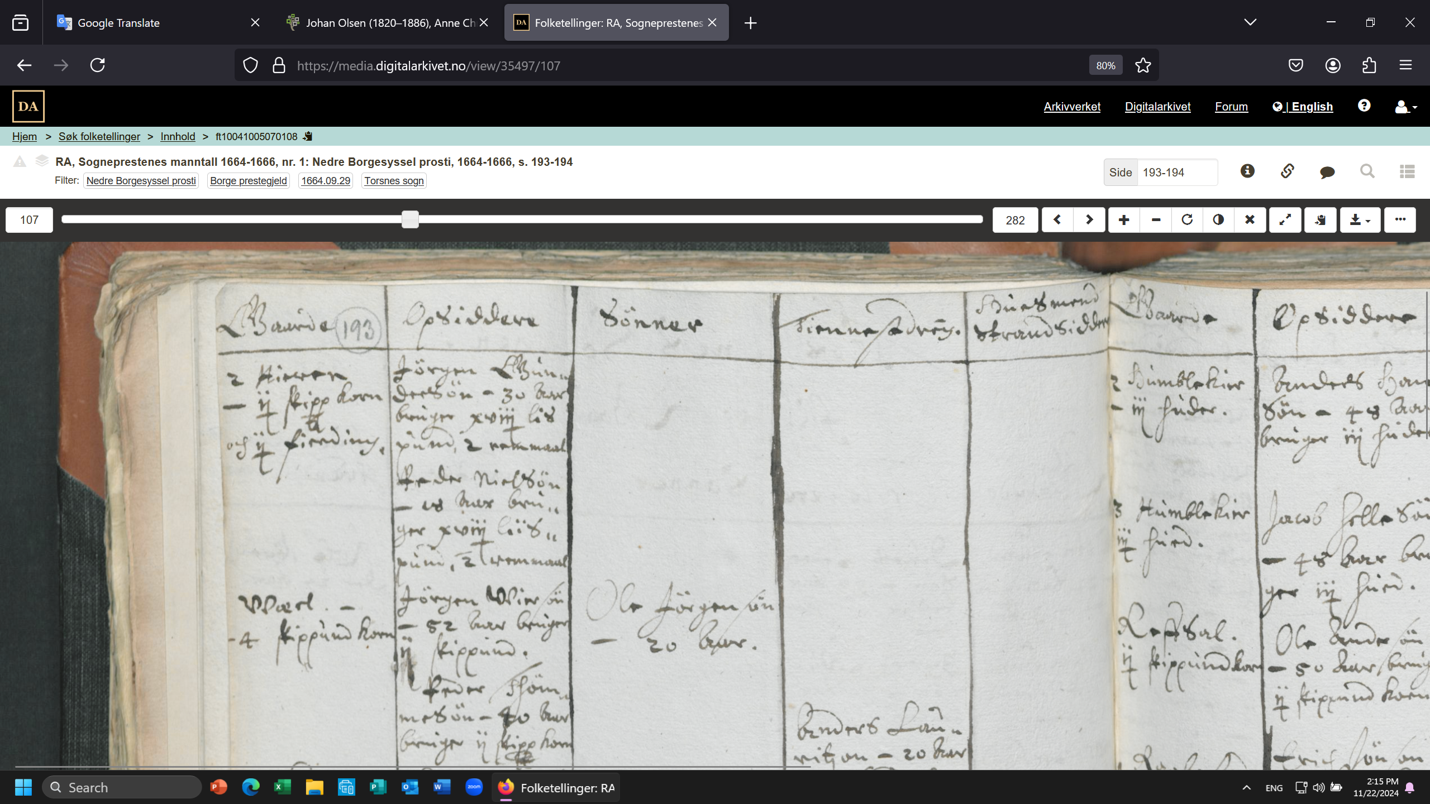Click the previous page arrow in viewer toolbar
This screenshot has height=804, width=1430.
click(1057, 219)
